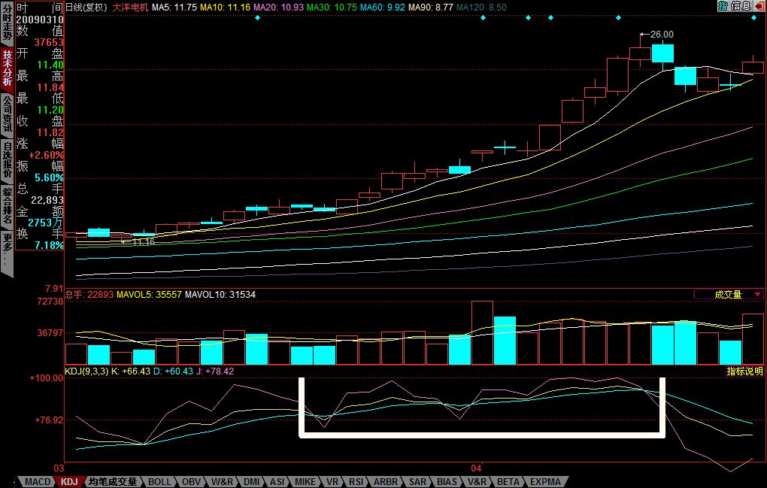Select the W&R indicator tab
Viewport: 767px width, 488px height.
[x=222, y=482]
